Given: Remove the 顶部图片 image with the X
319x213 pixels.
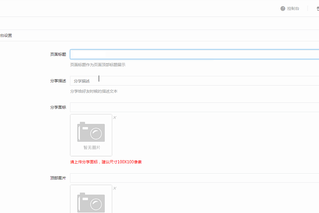Looking at the screenshot, I should pyautogui.click(x=115, y=188).
